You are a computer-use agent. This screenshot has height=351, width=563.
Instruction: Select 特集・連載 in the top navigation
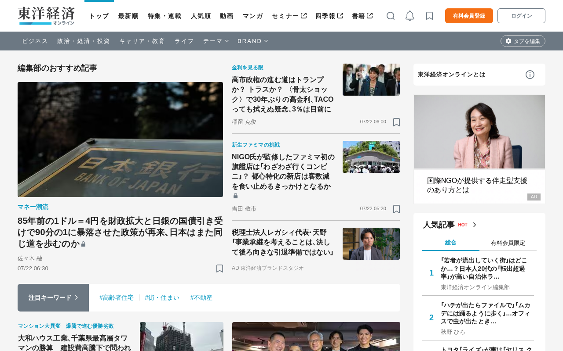click(x=165, y=16)
